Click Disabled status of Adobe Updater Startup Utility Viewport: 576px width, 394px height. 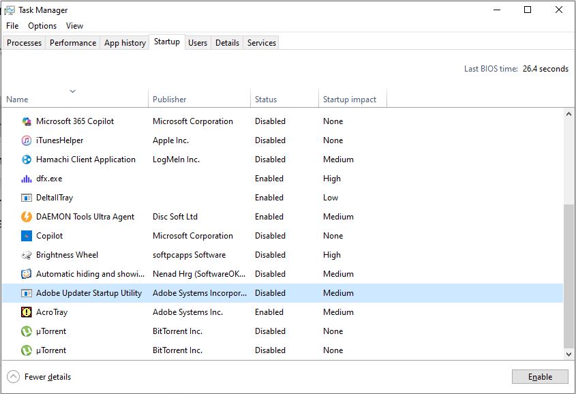(270, 293)
